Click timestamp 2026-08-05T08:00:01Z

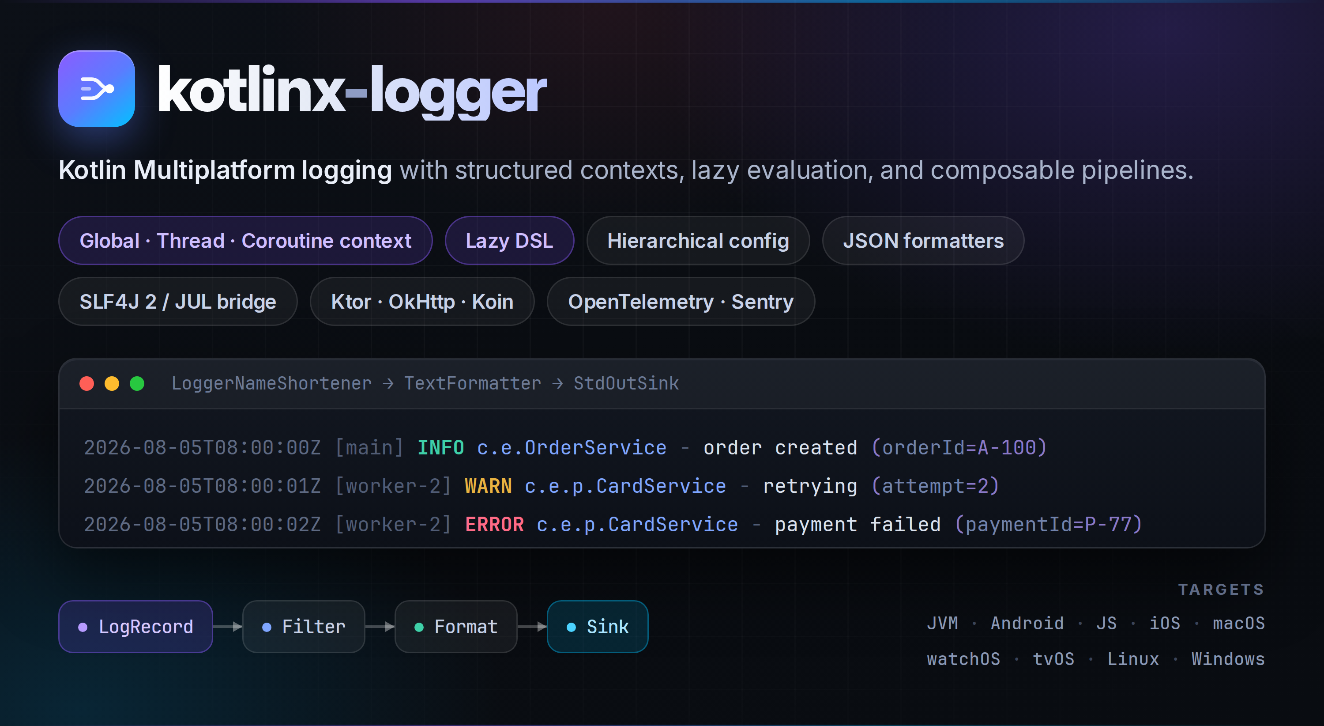tap(203, 486)
